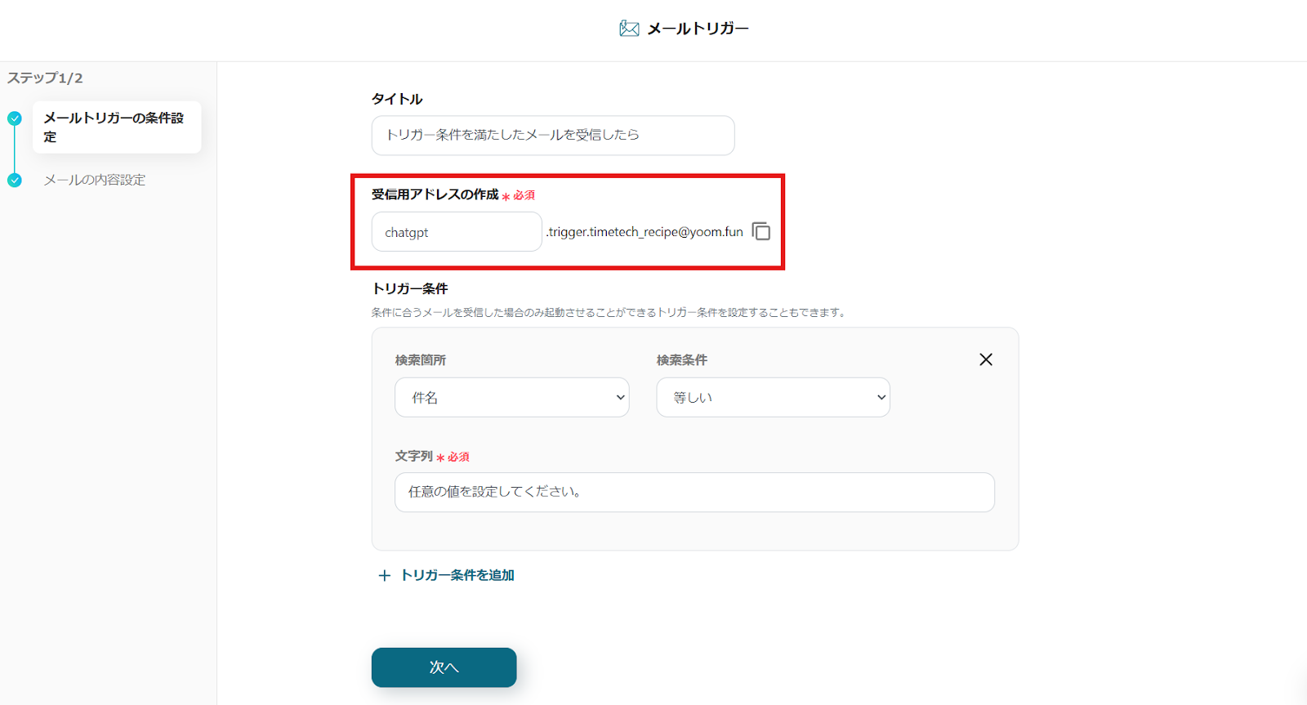
Task: Click the trigger condition description text
Action: (610, 312)
